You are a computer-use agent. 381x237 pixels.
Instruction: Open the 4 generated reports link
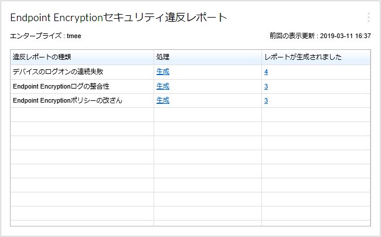pos(266,72)
